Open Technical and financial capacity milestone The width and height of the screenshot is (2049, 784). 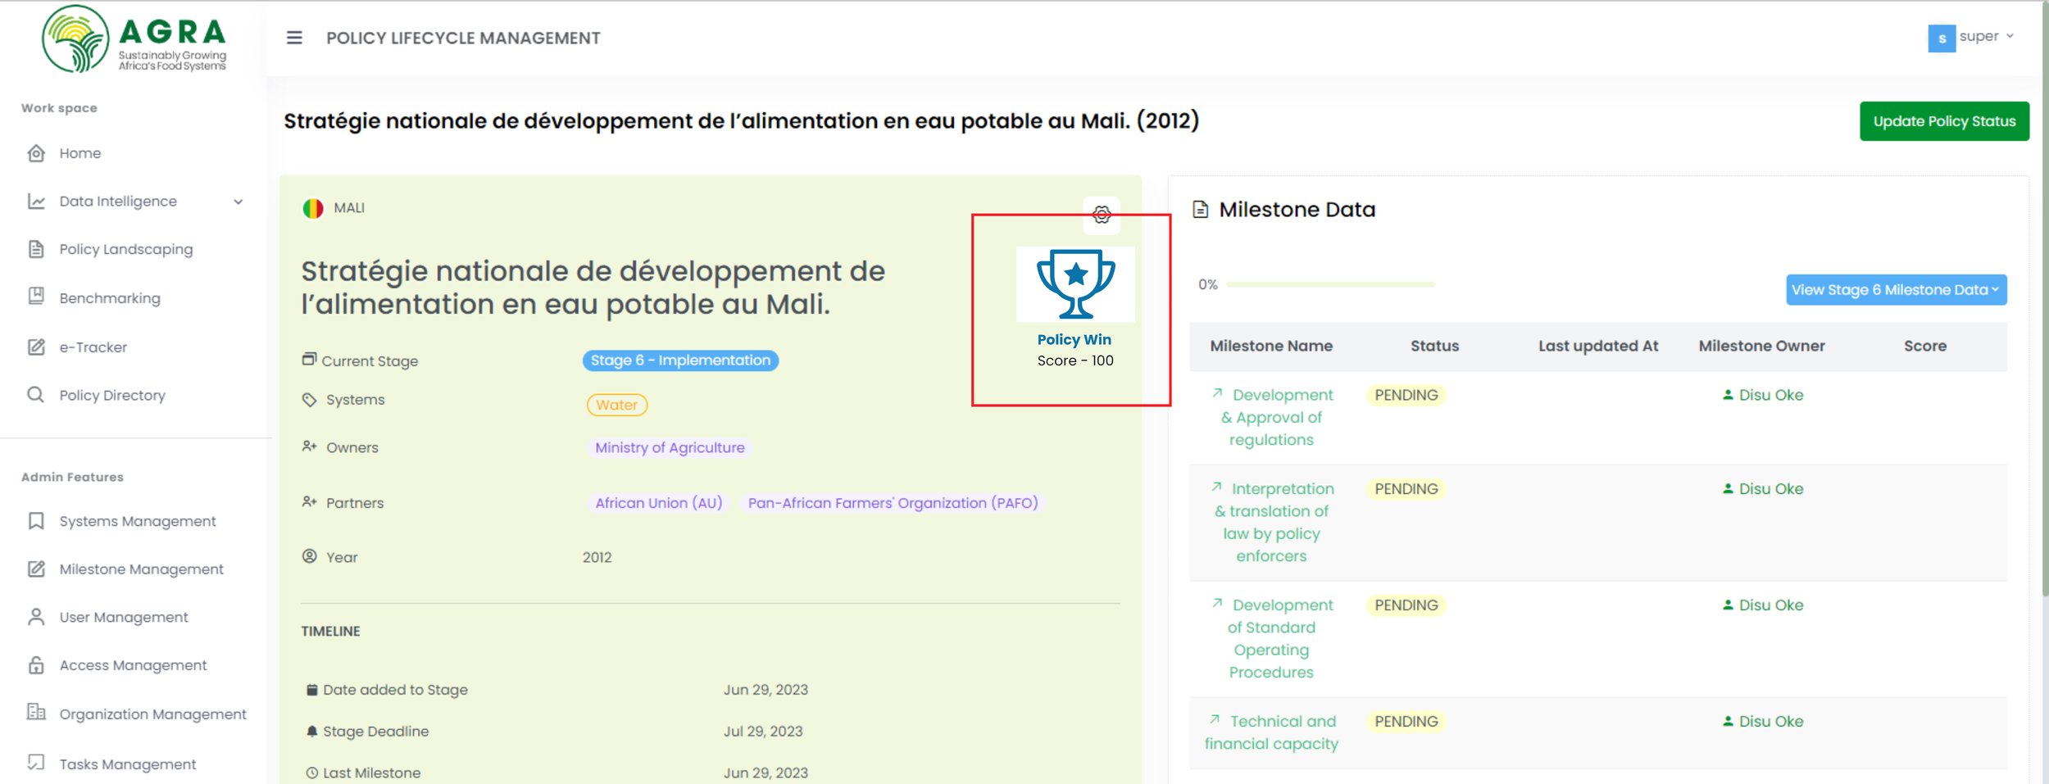(1271, 732)
